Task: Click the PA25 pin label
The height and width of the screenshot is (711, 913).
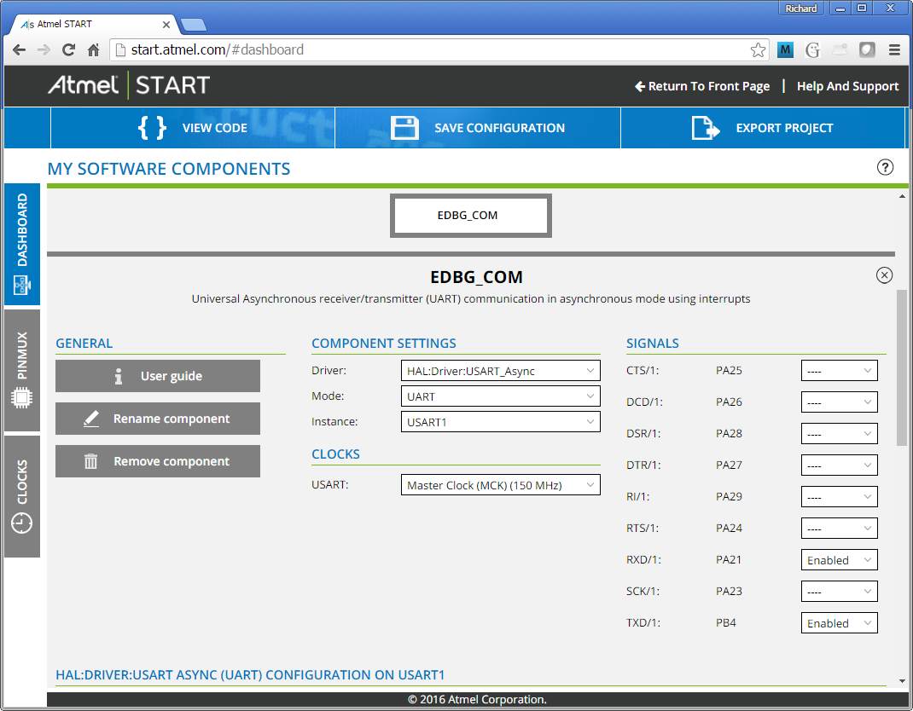Action: tap(729, 371)
